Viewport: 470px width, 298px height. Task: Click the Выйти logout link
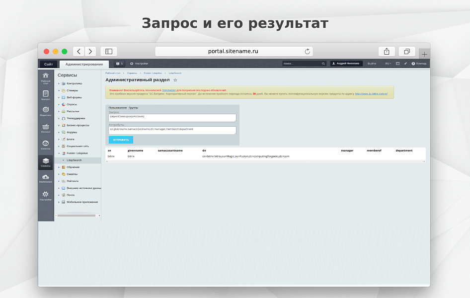372,64
